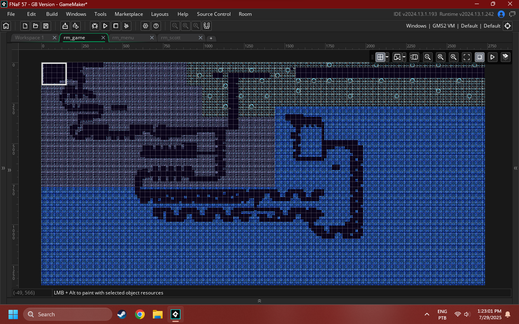Clean the project cache with the broom icon
This screenshot has height=324, width=519.
click(x=126, y=26)
